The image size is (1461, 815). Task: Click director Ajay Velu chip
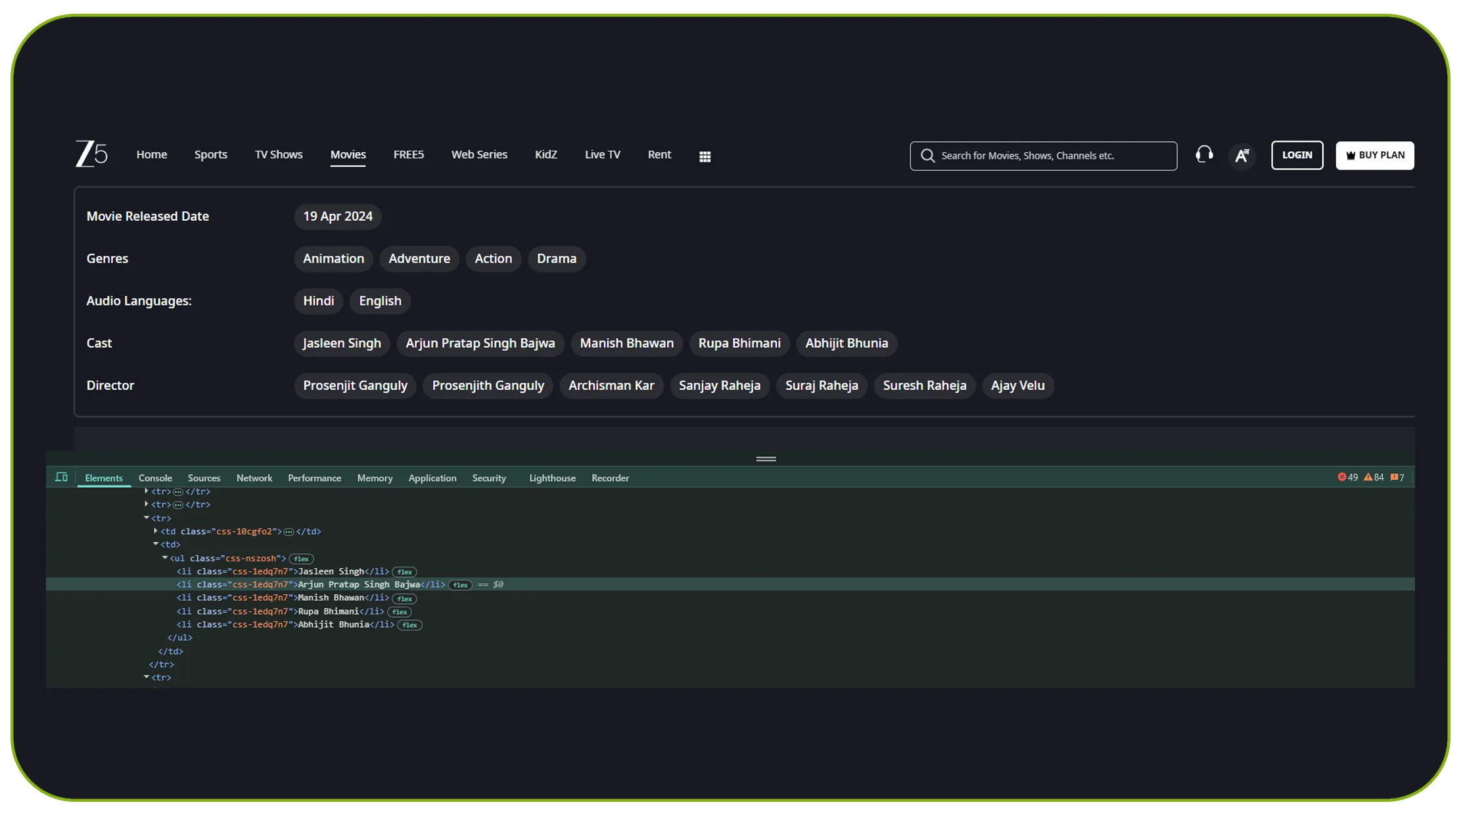click(1017, 386)
